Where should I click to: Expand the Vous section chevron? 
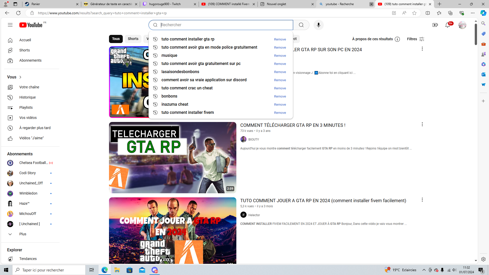point(20,77)
